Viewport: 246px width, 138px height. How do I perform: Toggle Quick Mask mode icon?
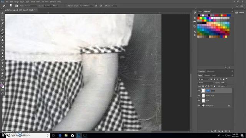(2, 90)
